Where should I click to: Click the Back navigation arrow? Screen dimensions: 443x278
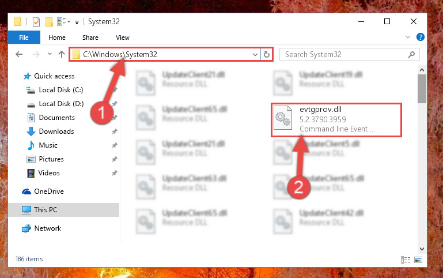19,54
